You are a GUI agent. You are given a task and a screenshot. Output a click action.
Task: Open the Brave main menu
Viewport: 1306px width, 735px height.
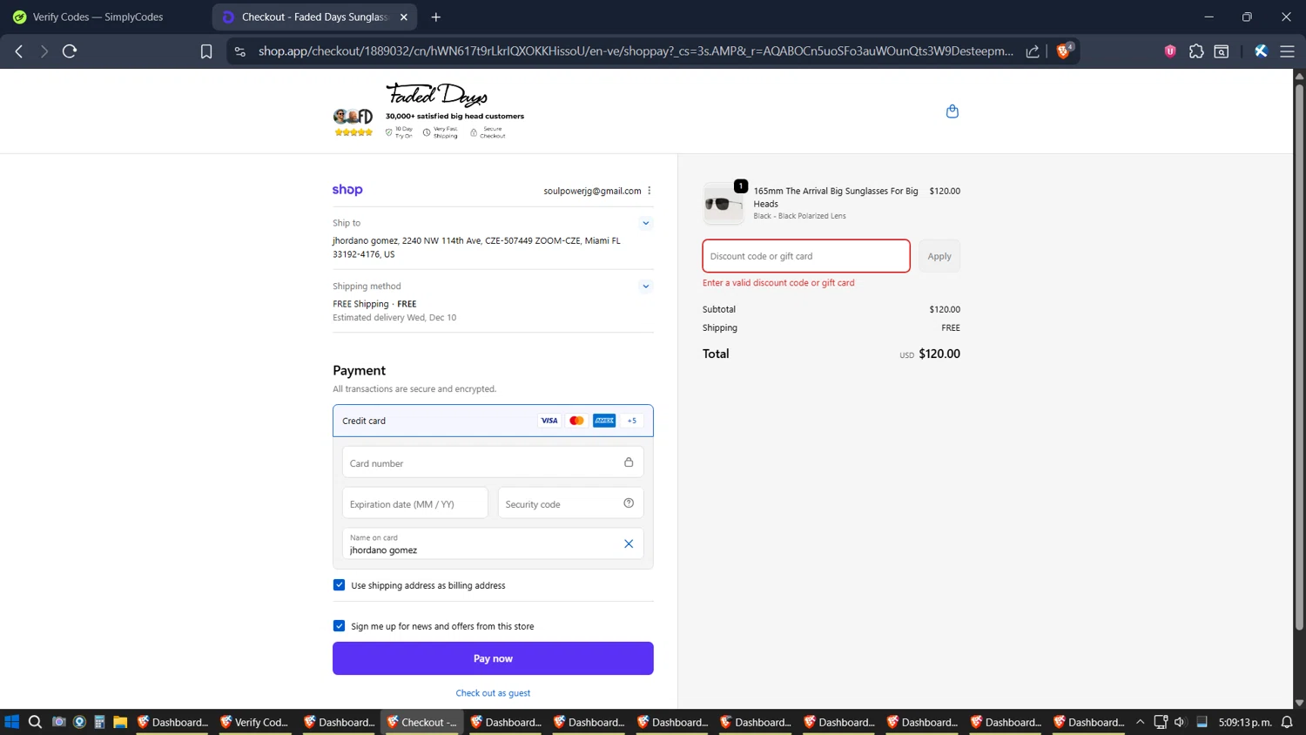(x=1287, y=51)
